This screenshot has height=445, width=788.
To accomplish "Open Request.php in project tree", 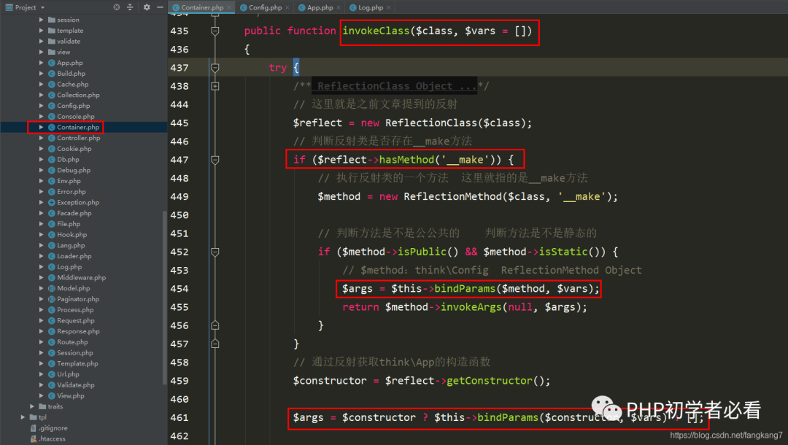I will pos(75,320).
